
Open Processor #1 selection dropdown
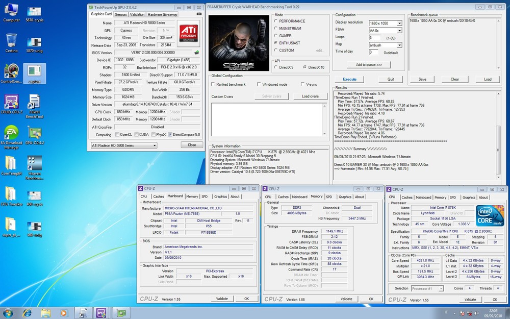tap(427, 288)
